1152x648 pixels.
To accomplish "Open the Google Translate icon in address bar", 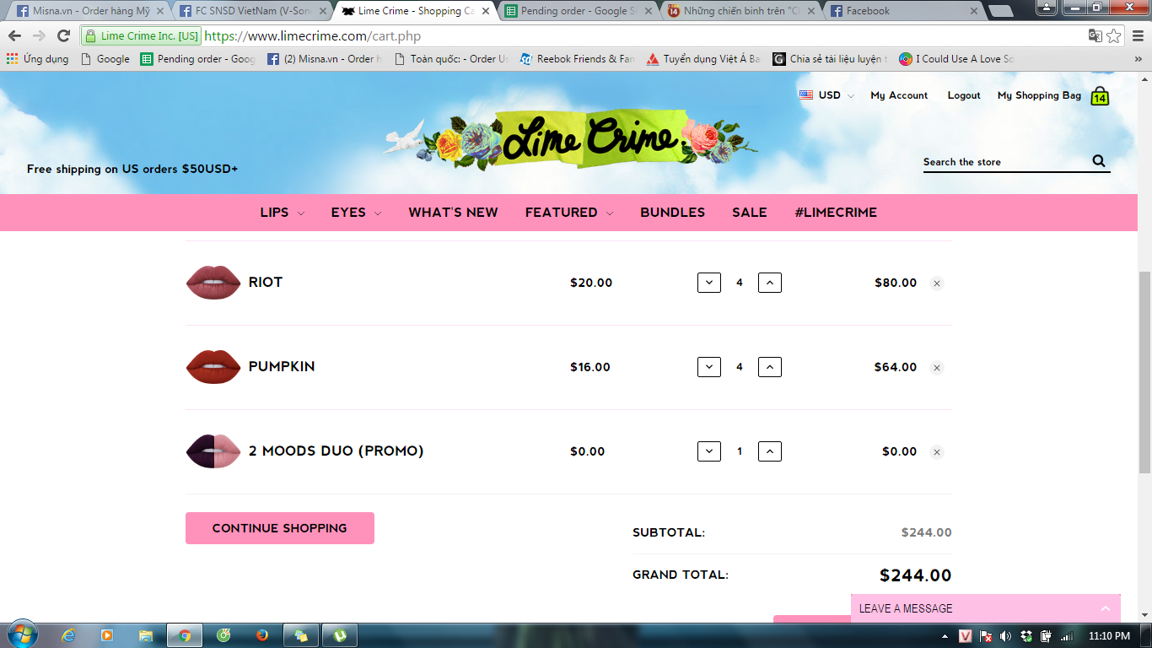I will click(x=1095, y=35).
